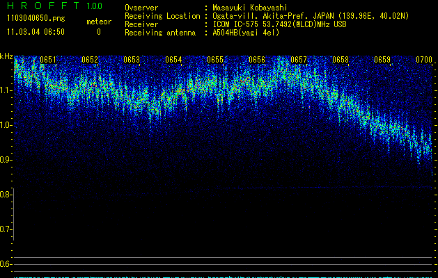Viewport: 438px width, 278px height.
Task: Click the 0659 time marker
Action: (x=382, y=60)
